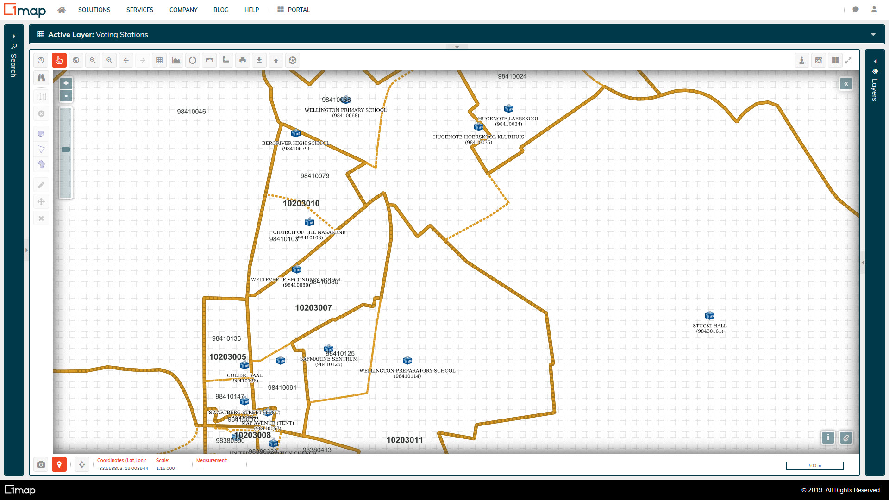Select the filled polygon draw tool

pos(41,164)
